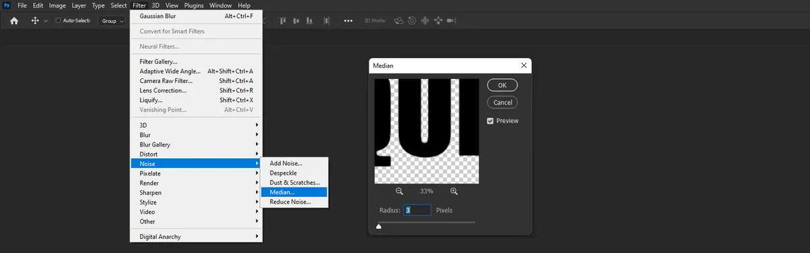Expand the Pixelate submenu
This screenshot has height=253, width=810.
(x=196, y=173)
